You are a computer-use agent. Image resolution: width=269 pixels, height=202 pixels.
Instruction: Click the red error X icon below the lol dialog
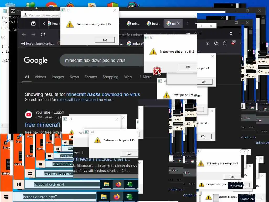click(157, 71)
